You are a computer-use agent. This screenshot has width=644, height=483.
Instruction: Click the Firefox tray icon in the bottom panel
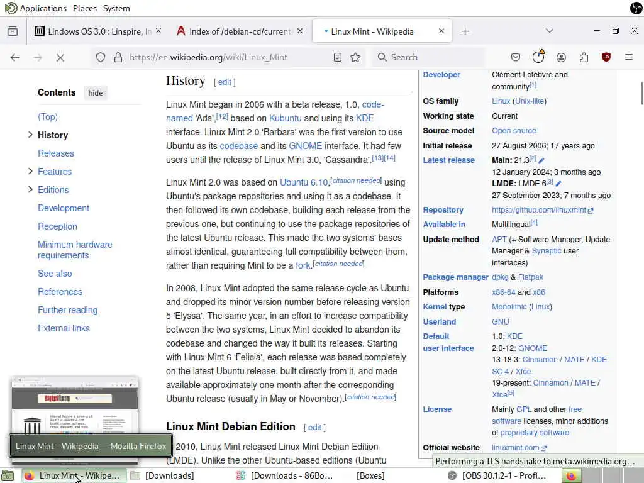[x=571, y=476]
